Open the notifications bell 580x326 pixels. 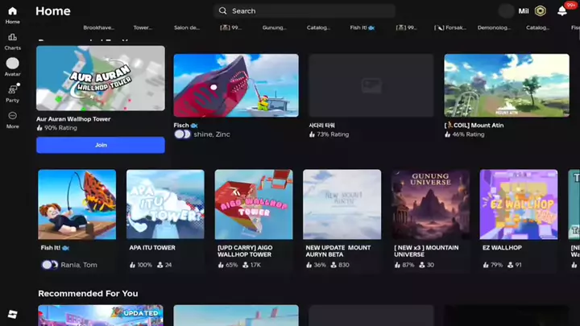click(x=562, y=11)
